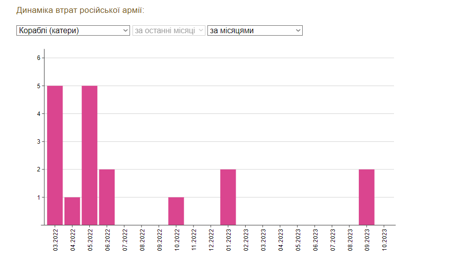461x270 pixels.
Task: Click the x-axis label 09.2023
Action: pos(367,240)
